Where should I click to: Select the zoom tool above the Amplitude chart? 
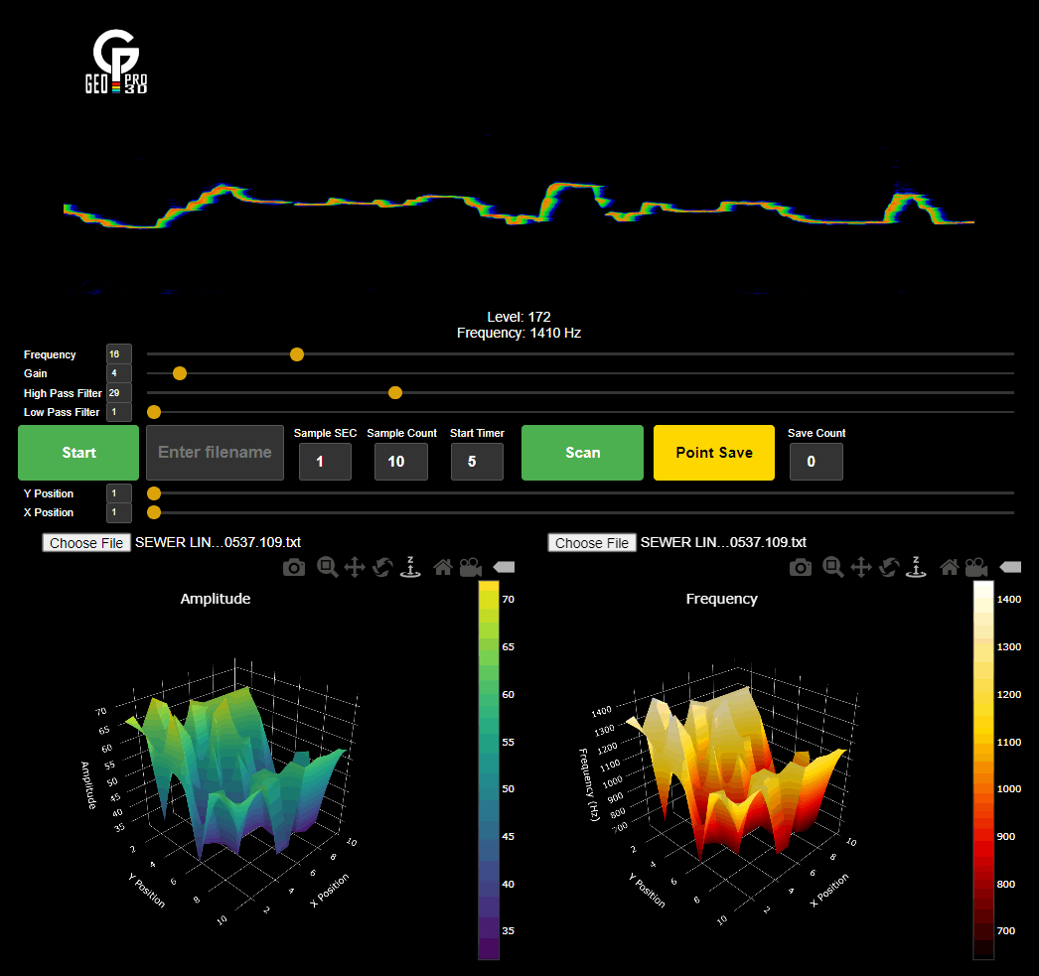(328, 568)
